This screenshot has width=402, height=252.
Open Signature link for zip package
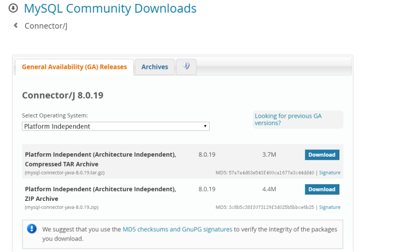[330, 207]
